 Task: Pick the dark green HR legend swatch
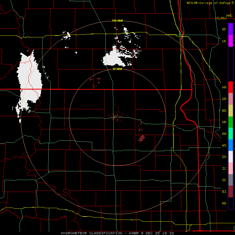pyautogui.click(x=231, y=122)
